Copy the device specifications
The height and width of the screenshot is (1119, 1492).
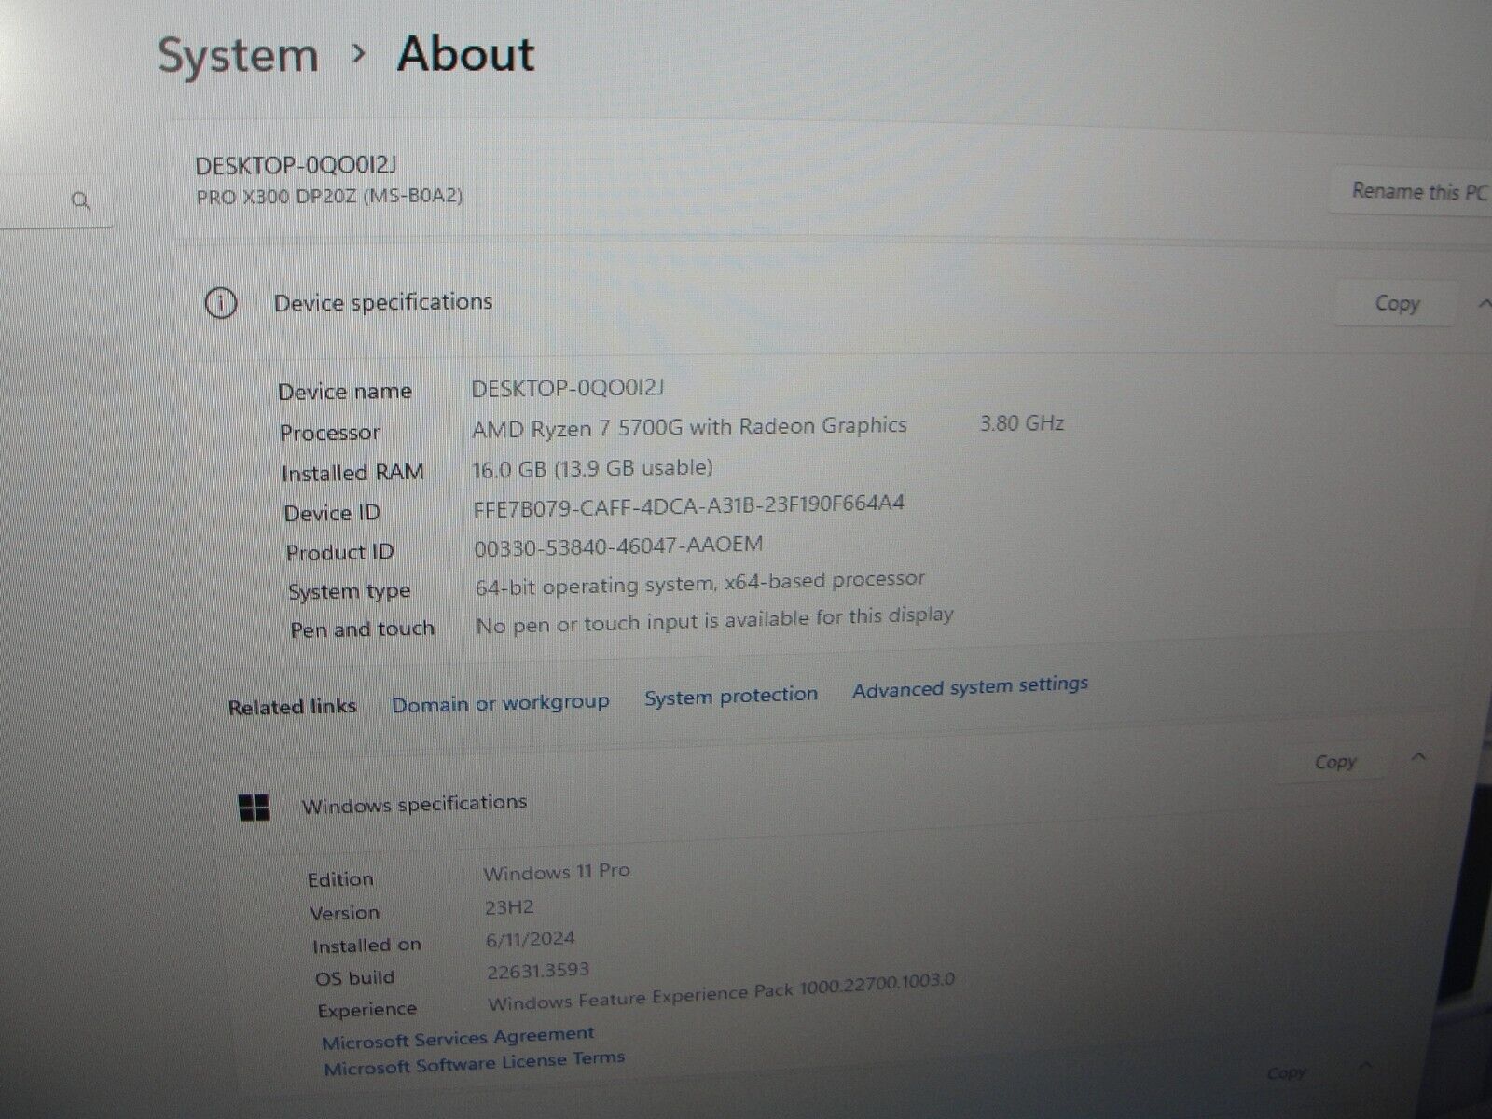[1396, 303]
